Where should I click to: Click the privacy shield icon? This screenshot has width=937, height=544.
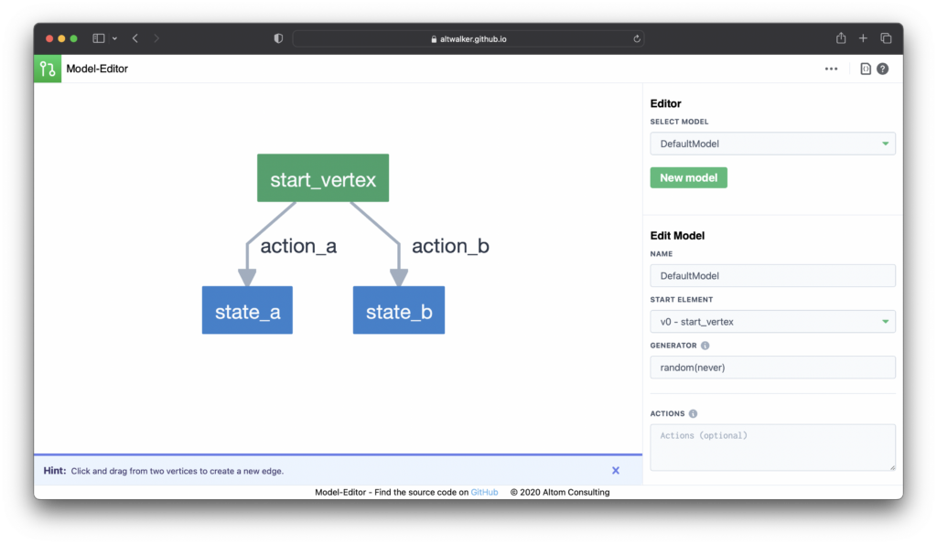[278, 38]
